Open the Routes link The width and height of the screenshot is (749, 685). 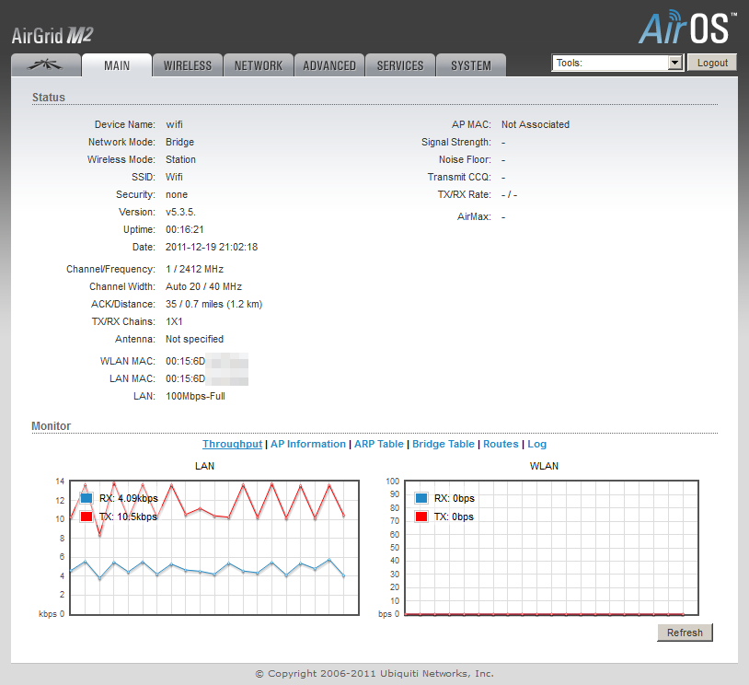click(x=501, y=444)
